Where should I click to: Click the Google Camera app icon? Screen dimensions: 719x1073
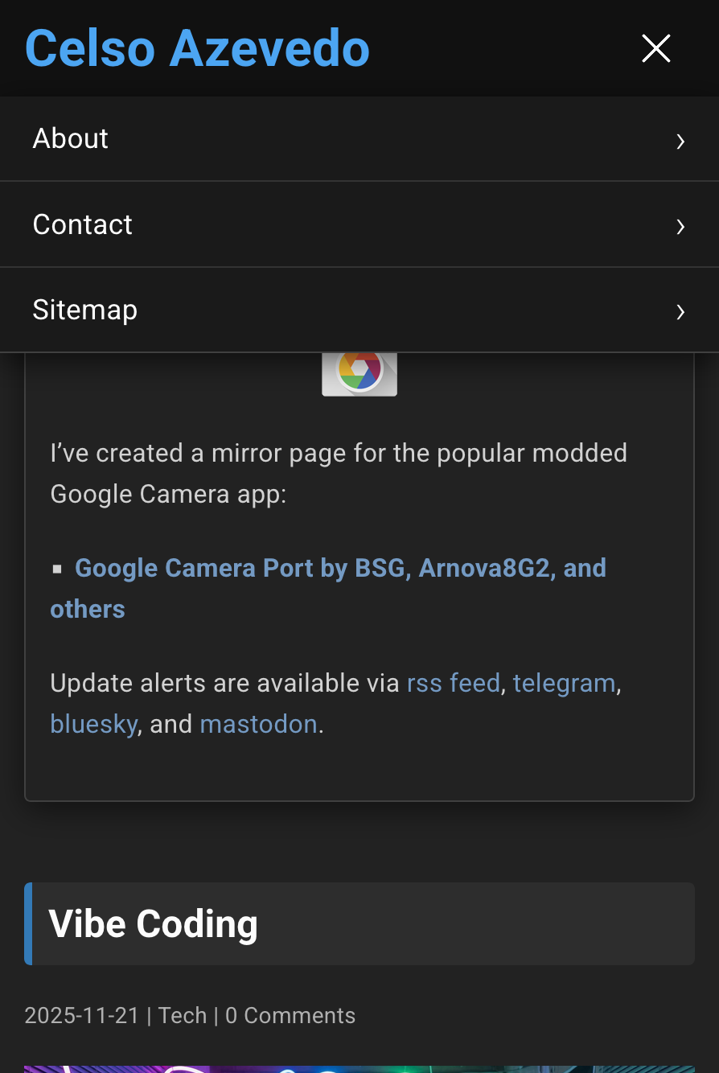coord(359,374)
